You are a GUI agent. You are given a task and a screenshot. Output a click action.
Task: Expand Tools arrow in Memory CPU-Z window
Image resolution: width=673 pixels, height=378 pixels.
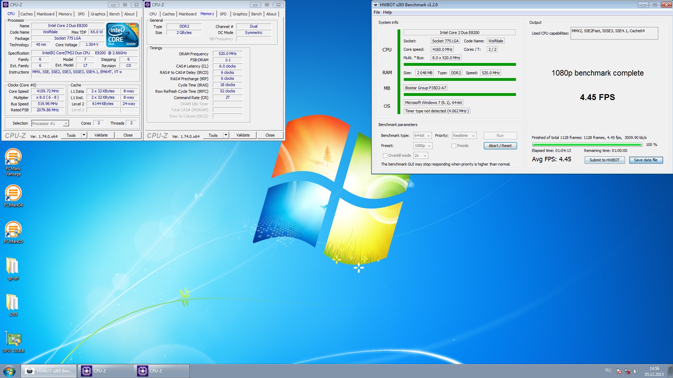pos(226,135)
